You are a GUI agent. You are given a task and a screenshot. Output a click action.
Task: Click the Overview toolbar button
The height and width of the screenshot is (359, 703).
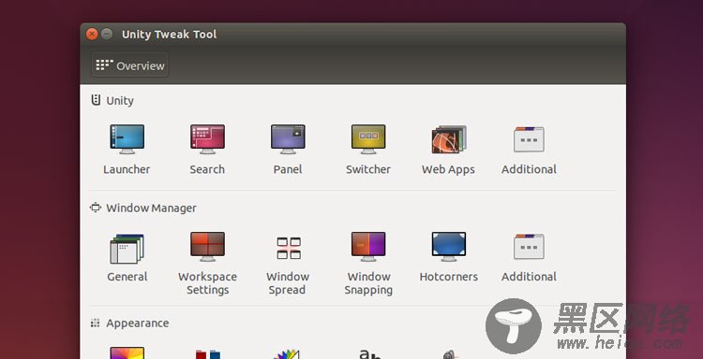130,65
